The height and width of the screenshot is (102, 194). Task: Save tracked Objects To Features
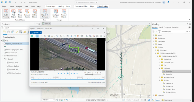tap(45, 14)
